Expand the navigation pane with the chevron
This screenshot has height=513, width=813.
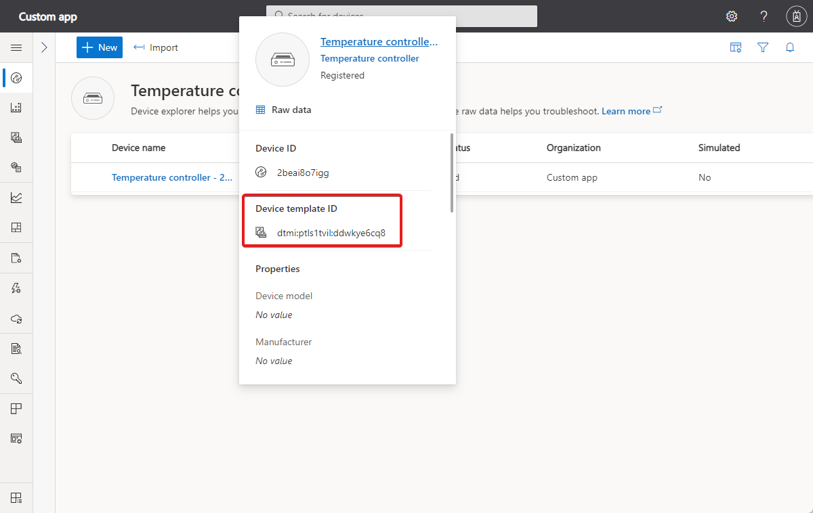[x=45, y=47]
